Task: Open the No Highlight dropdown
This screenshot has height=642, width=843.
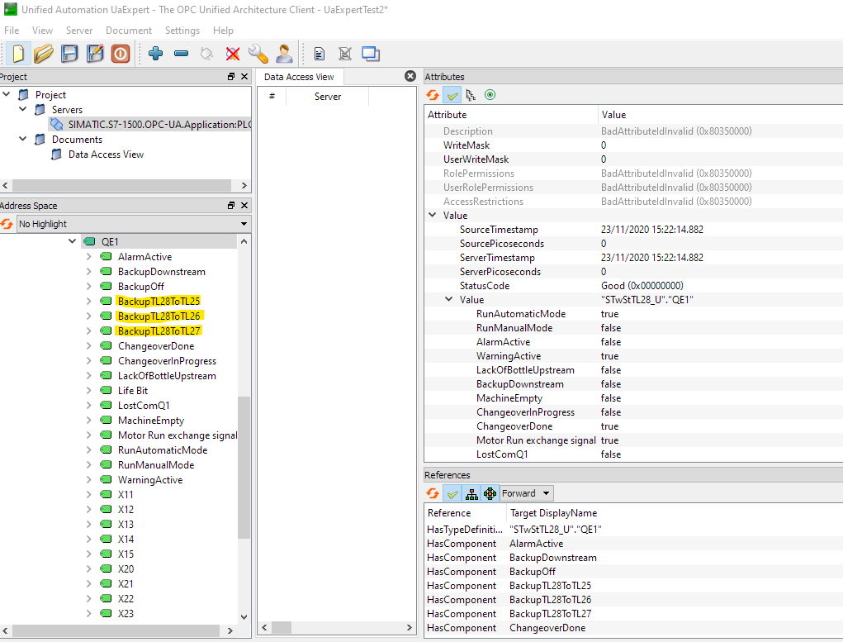Action: pyautogui.click(x=133, y=224)
